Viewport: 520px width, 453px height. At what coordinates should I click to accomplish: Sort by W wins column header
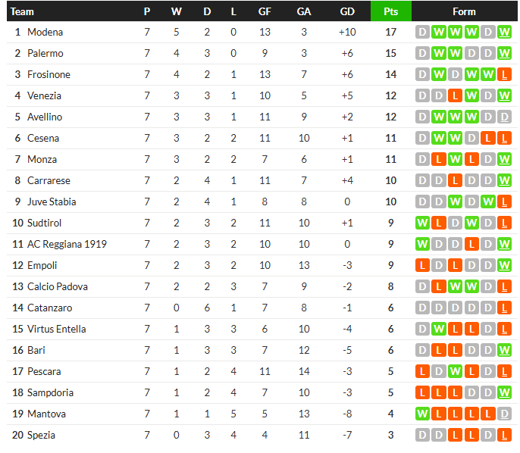click(177, 11)
